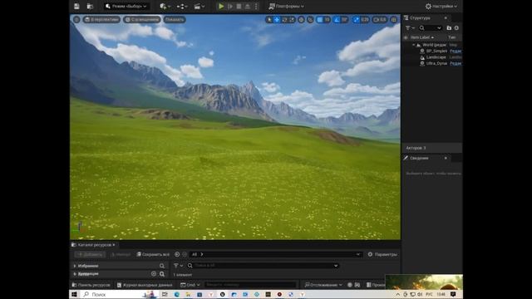Open the Платформы dropdown menu

[x=286, y=6]
